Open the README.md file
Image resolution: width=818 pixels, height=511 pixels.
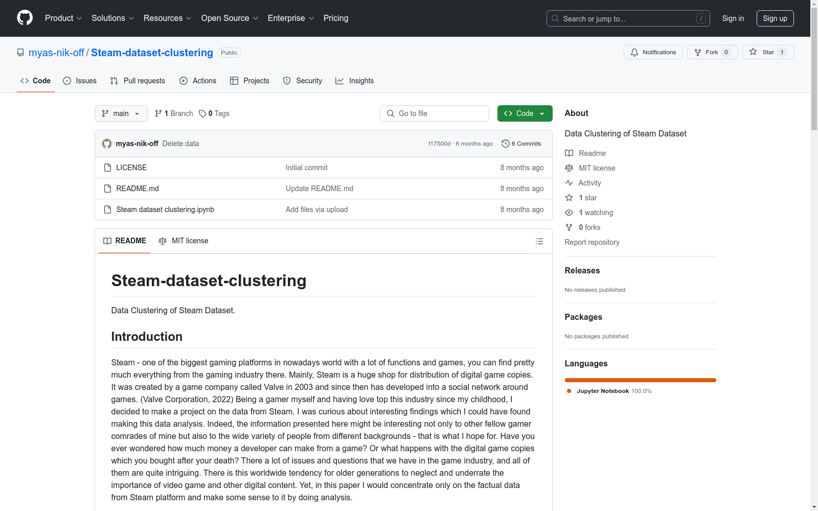[138, 189]
